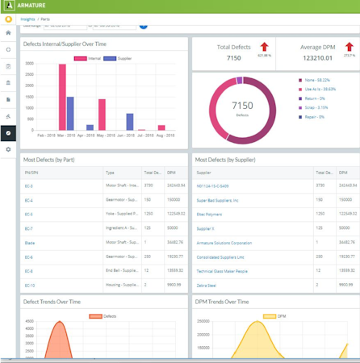Open Super Bad Suppliers, Inc link
Image resolution: width=360 pixels, height=363 pixels.
[217, 201]
